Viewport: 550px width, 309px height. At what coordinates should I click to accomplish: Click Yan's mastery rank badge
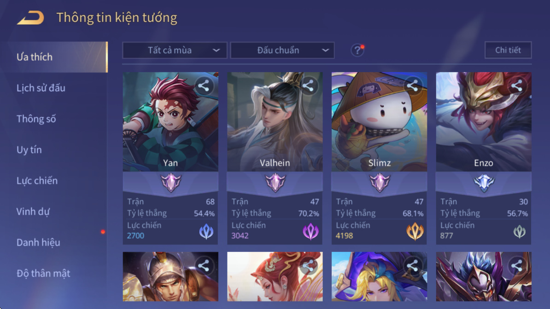click(170, 183)
